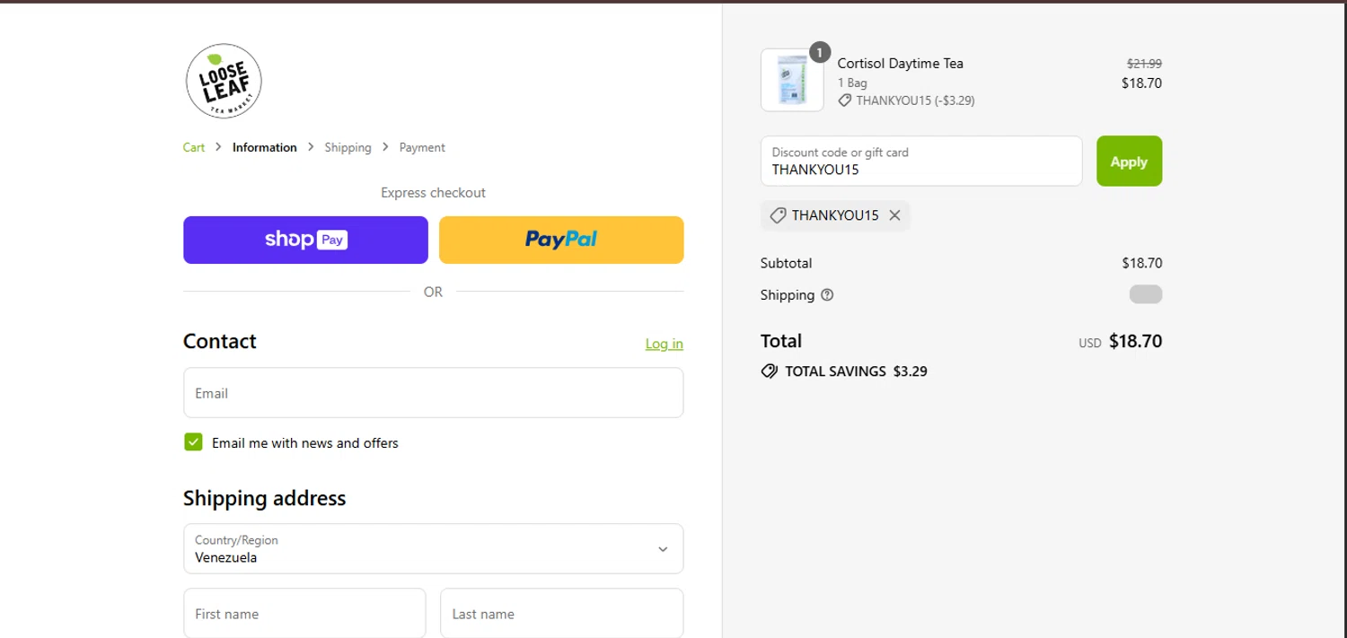The width and height of the screenshot is (1347, 638).
Task: Click the Loose Leaf Tea Market logo
Action: (x=224, y=81)
